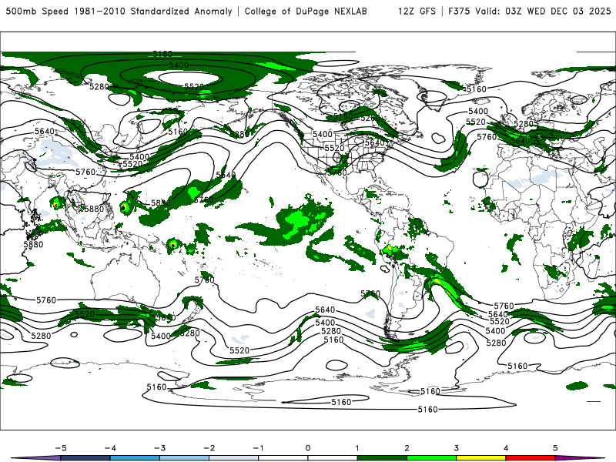Image resolution: width=616 pixels, height=462 pixels.
Task: Click the '5' colorbar tick label
Action: 555,448
